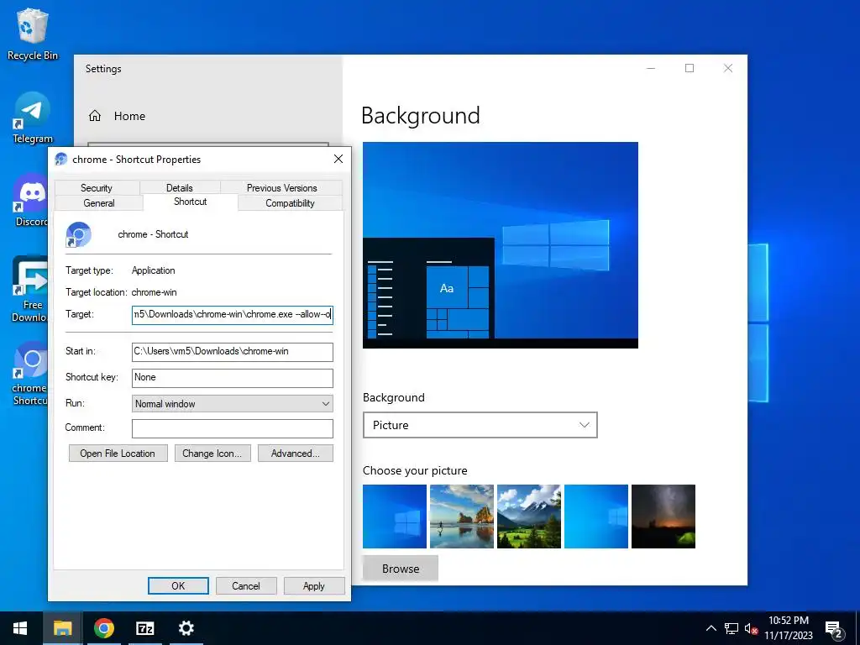Click the Home link in Settings
Viewport: 860px width, 645px height.
coord(129,116)
